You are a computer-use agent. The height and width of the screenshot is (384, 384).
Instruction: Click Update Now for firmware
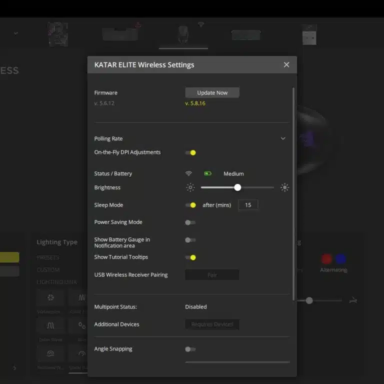pyautogui.click(x=212, y=92)
